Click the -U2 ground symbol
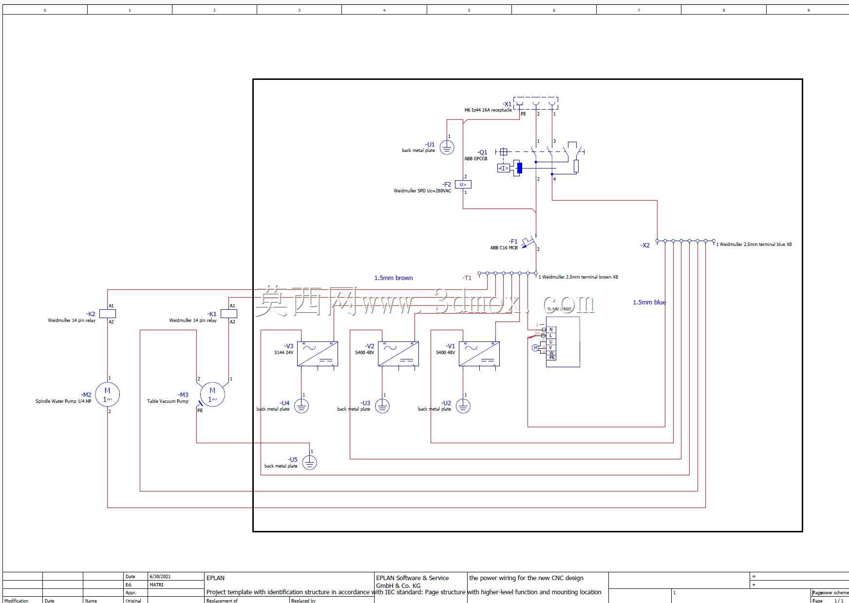 pos(463,406)
